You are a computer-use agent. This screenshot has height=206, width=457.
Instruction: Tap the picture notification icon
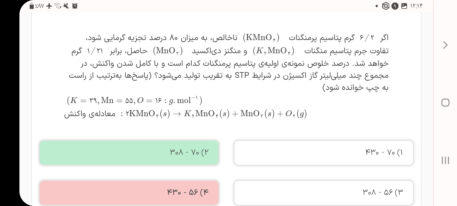[x=404, y=6]
